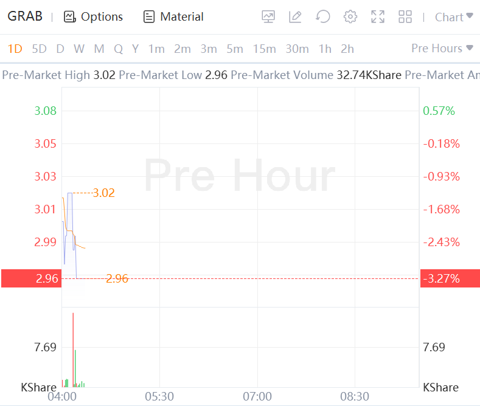This screenshot has height=406, width=480.
Task: Open the multi-chart grid layout icon
Action: coord(405,17)
